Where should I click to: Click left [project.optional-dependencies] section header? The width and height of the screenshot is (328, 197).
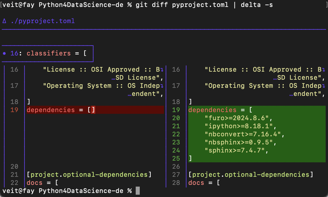(x=89, y=174)
